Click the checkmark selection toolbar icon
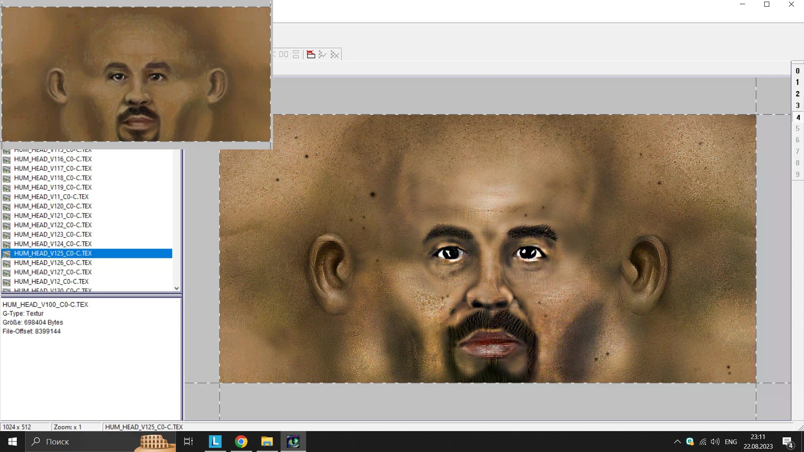Image resolution: width=804 pixels, height=452 pixels. (322, 54)
